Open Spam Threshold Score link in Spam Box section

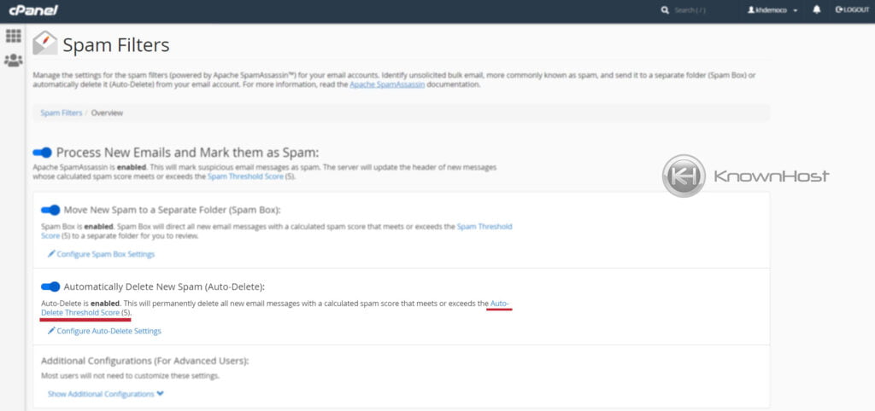pyautogui.click(x=484, y=227)
